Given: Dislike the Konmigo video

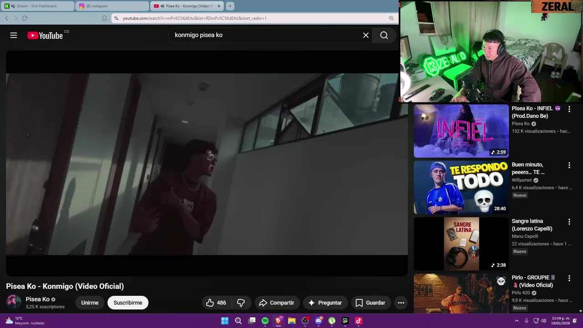Looking at the screenshot, I should (x=241, y=302).
